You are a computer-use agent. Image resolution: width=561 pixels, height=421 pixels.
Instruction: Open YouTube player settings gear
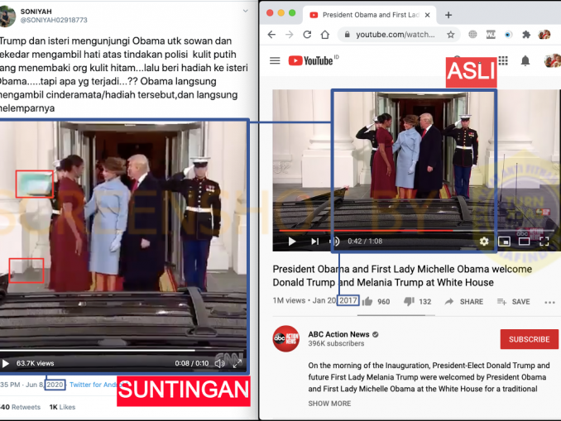click(x=484, y=242)
